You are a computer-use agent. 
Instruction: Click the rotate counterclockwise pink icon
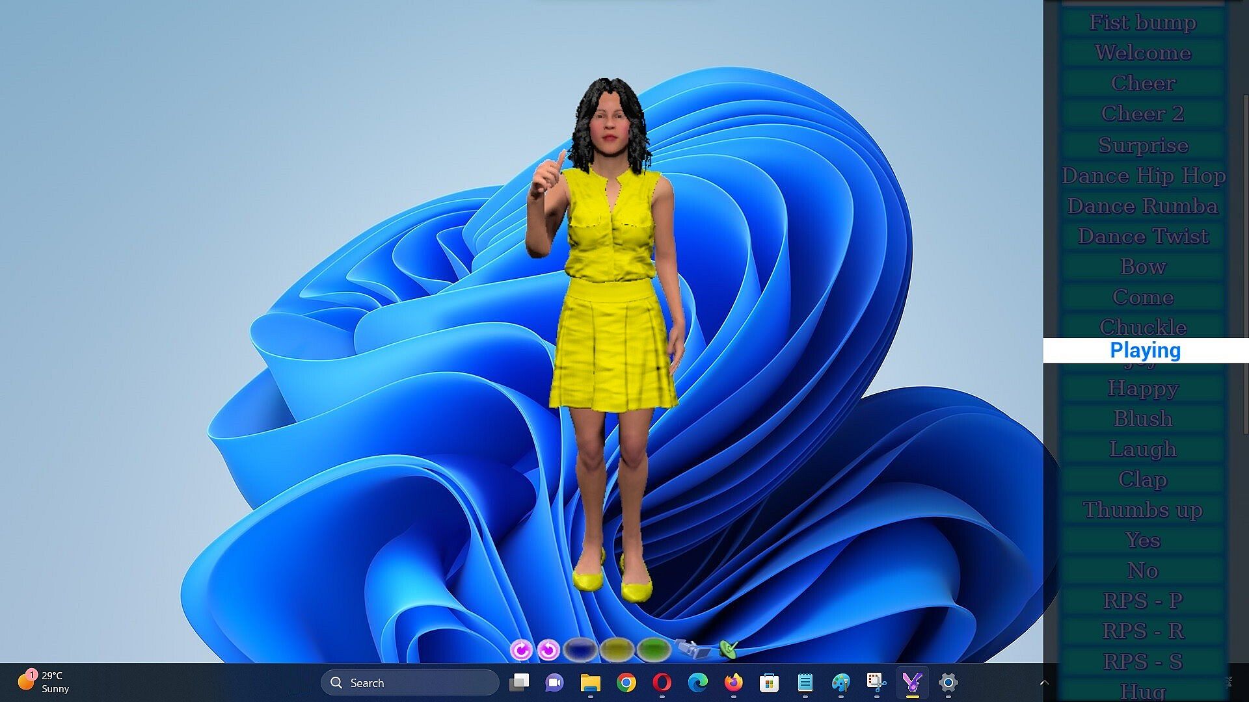click(549, 649)
